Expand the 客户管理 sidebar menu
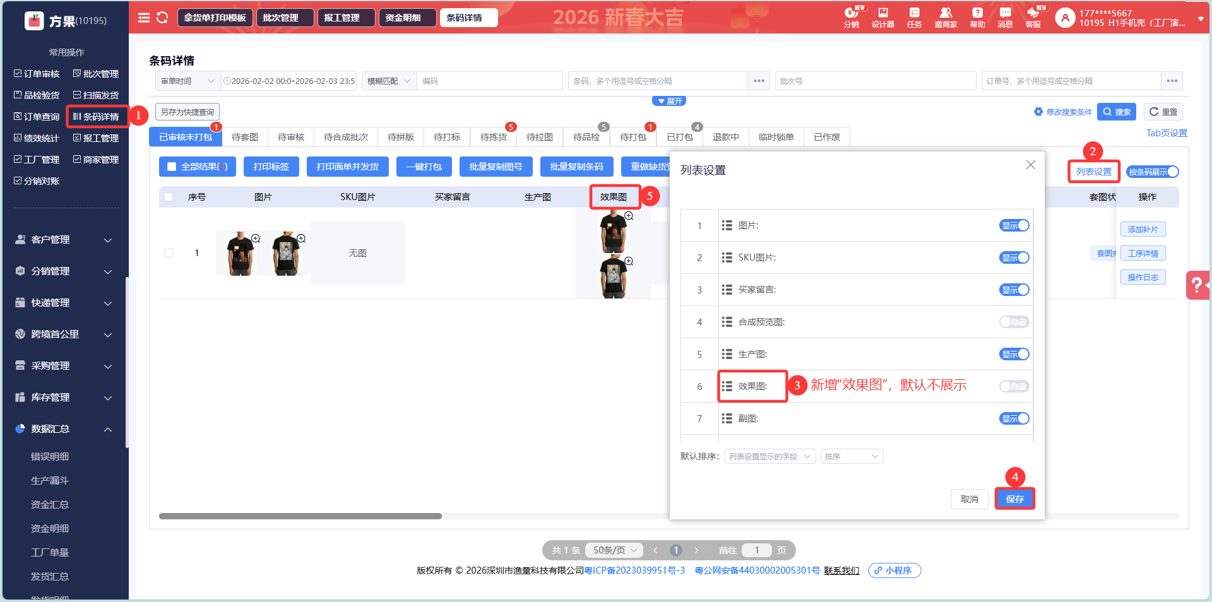 click(64, 240)
